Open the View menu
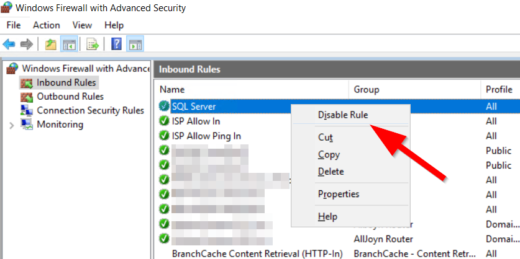520x259 pixels. pos(82,25)
